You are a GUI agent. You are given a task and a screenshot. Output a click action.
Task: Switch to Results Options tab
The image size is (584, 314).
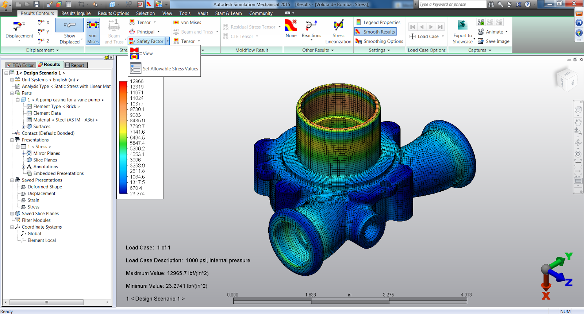pos(114,13)
